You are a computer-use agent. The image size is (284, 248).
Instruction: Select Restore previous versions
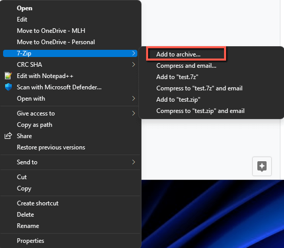51,147
